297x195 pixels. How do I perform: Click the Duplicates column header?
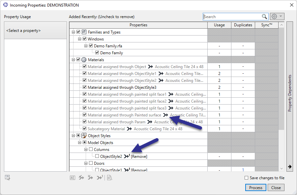coord(243,25)
